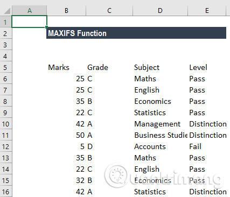Select row 9 header
The image size is (230, 197).
6,112
